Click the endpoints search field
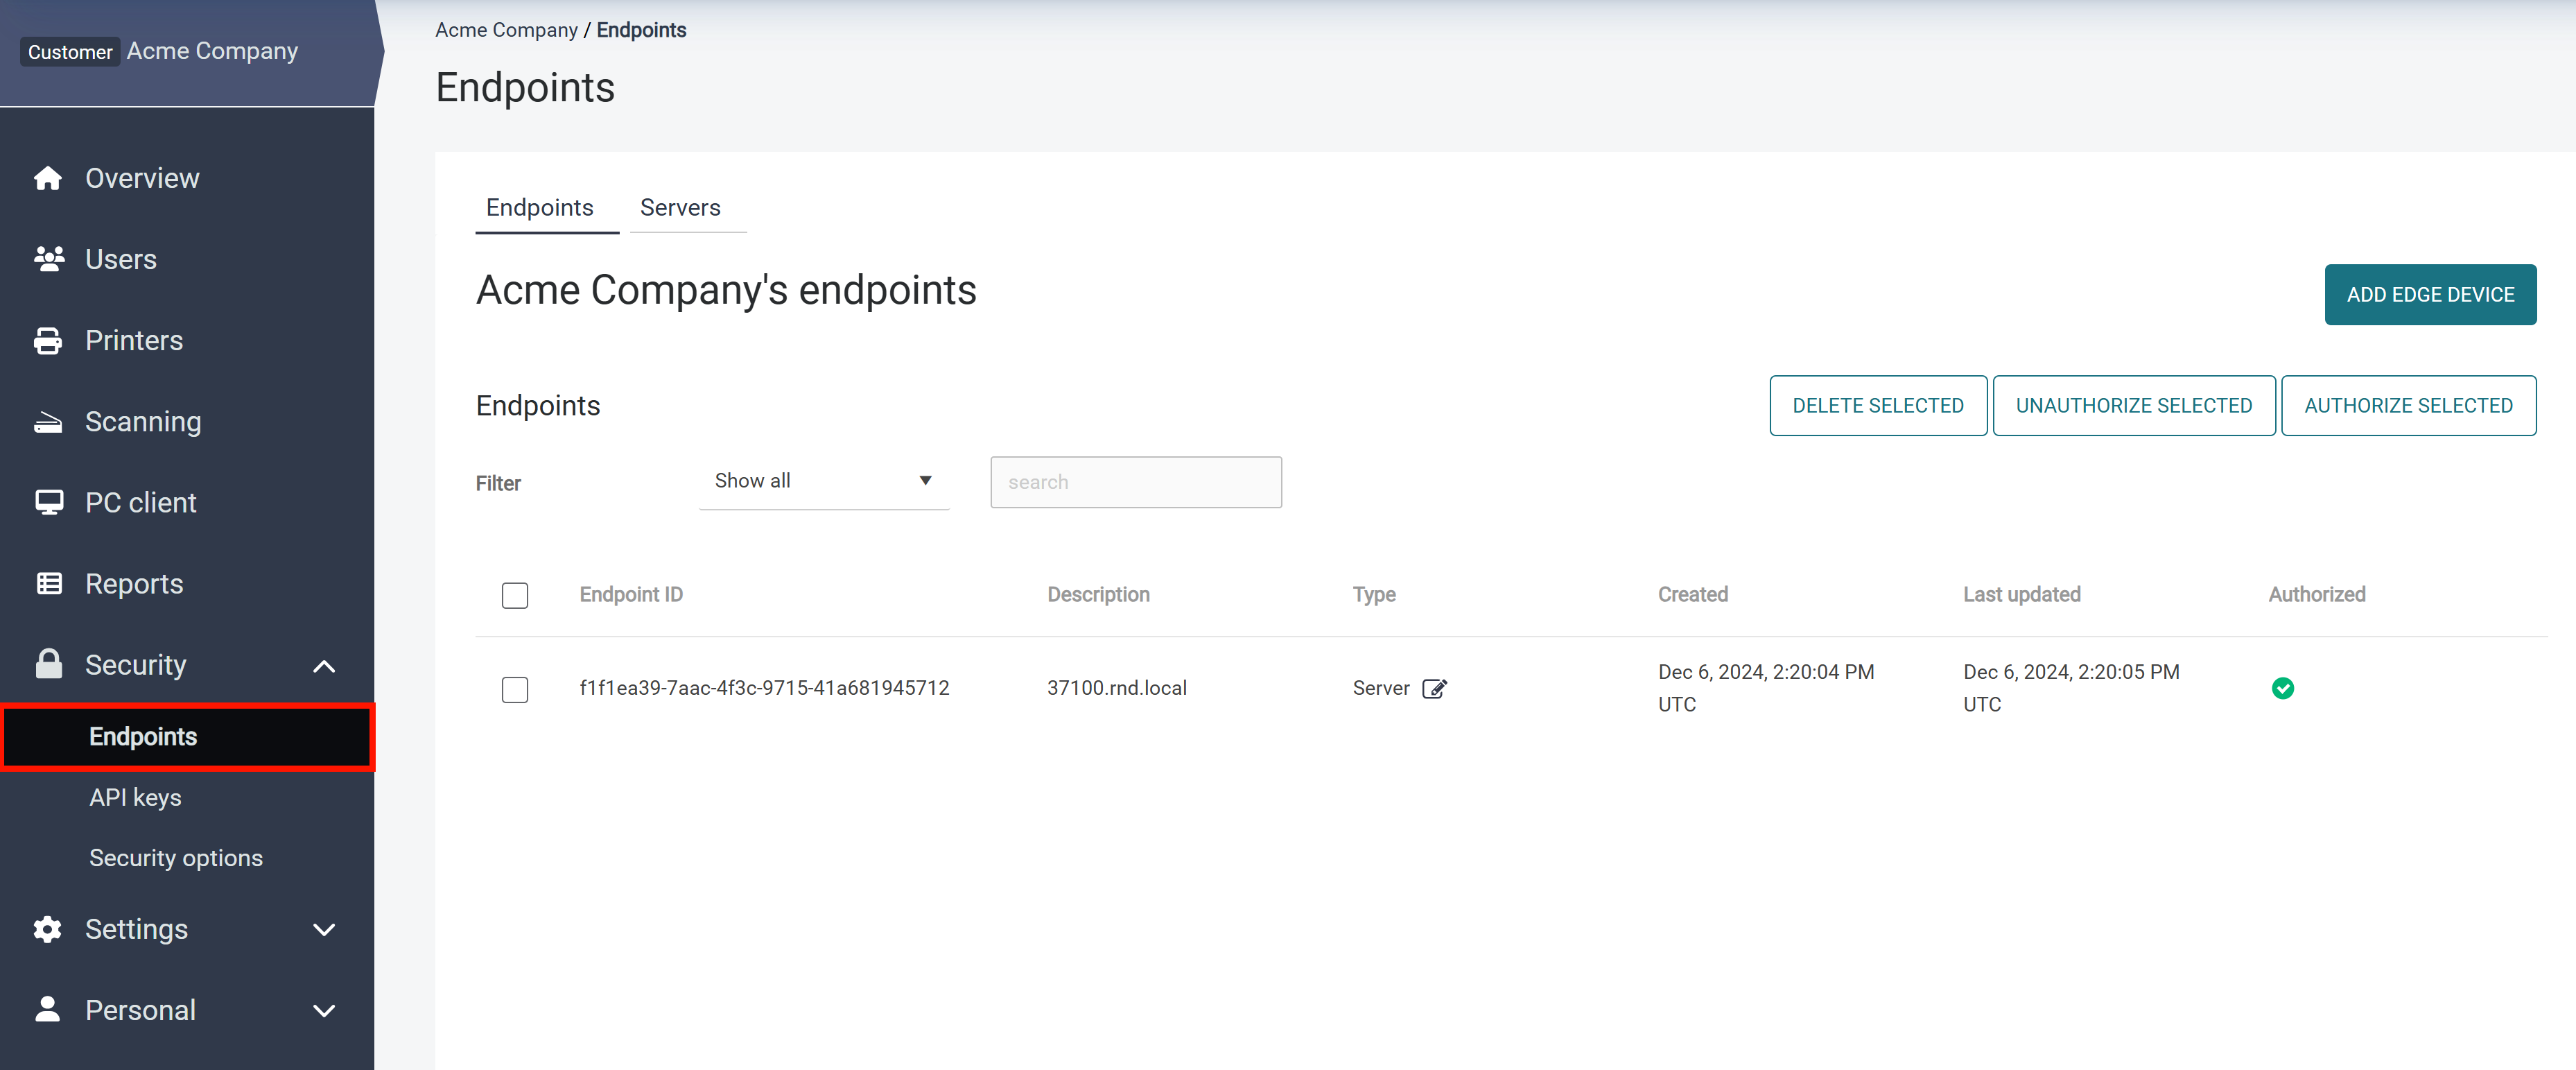 coord(1135,482)
